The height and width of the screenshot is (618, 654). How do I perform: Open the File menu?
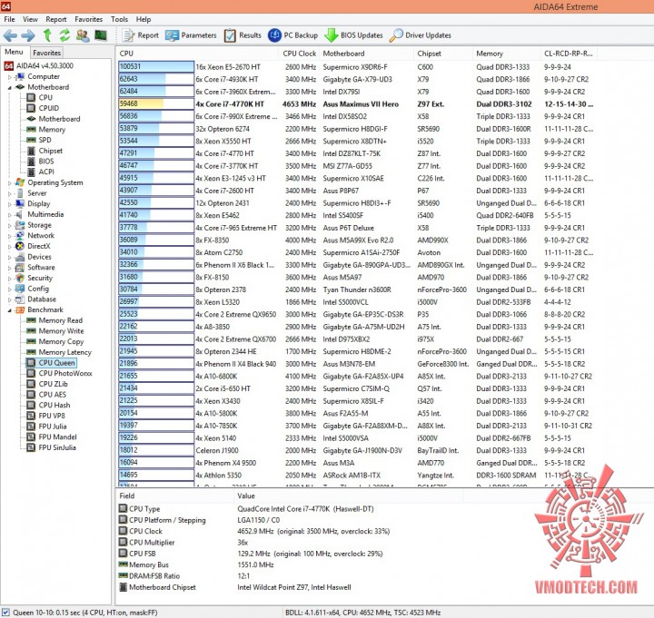coord(10,19)
